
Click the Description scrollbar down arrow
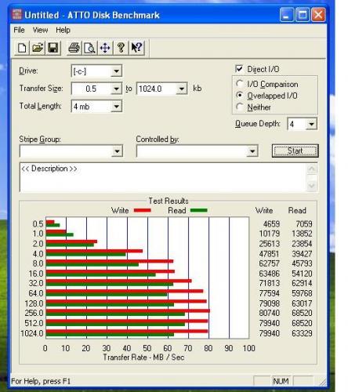click(312, 186)
